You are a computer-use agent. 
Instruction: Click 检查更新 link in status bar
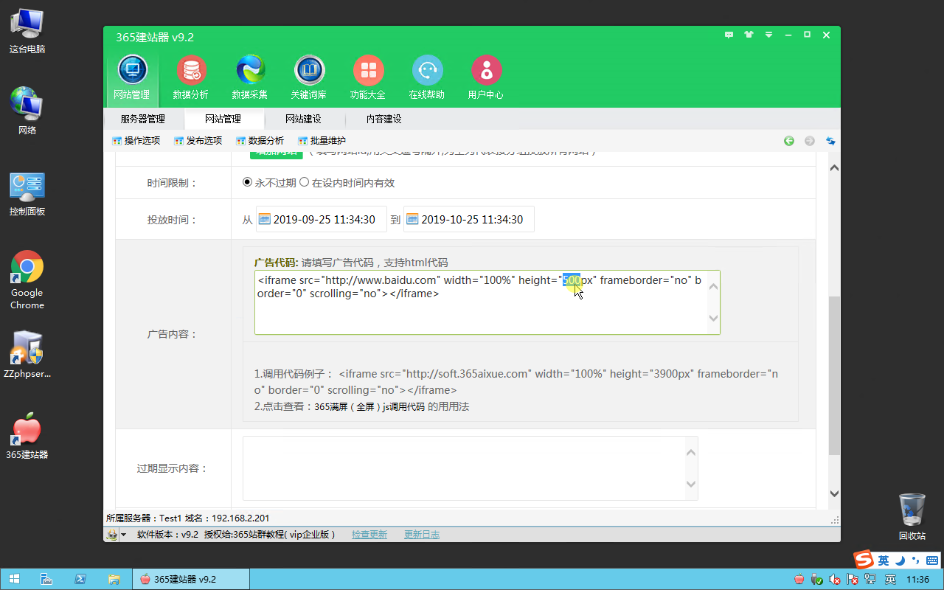tap(369, 535)
